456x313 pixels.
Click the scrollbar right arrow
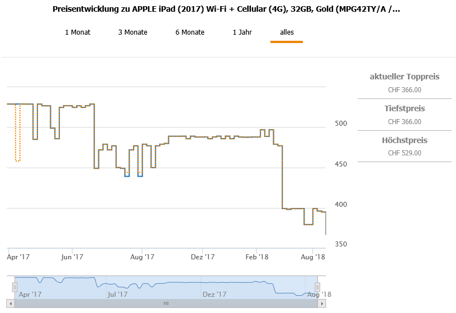pyautogui.click(x=321, y=303)
